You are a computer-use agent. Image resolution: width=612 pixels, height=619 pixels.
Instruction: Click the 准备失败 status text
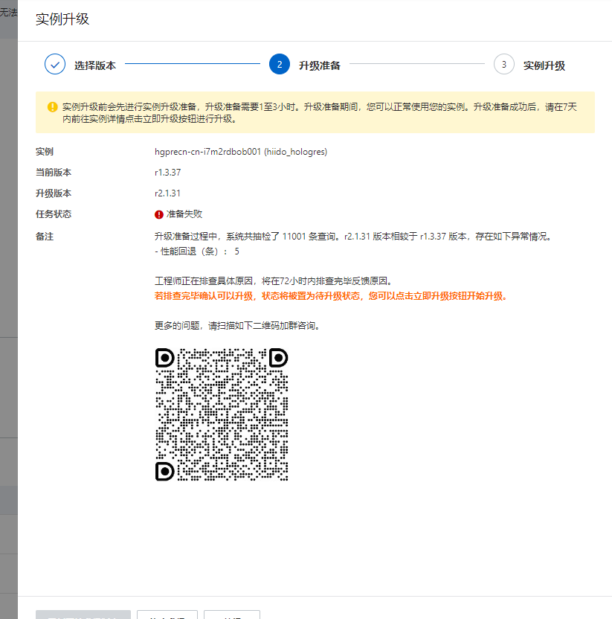point(184,214)
